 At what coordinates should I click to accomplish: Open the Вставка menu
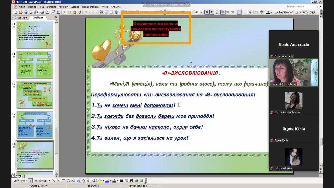pyautogui.click(x=52, y=7)
